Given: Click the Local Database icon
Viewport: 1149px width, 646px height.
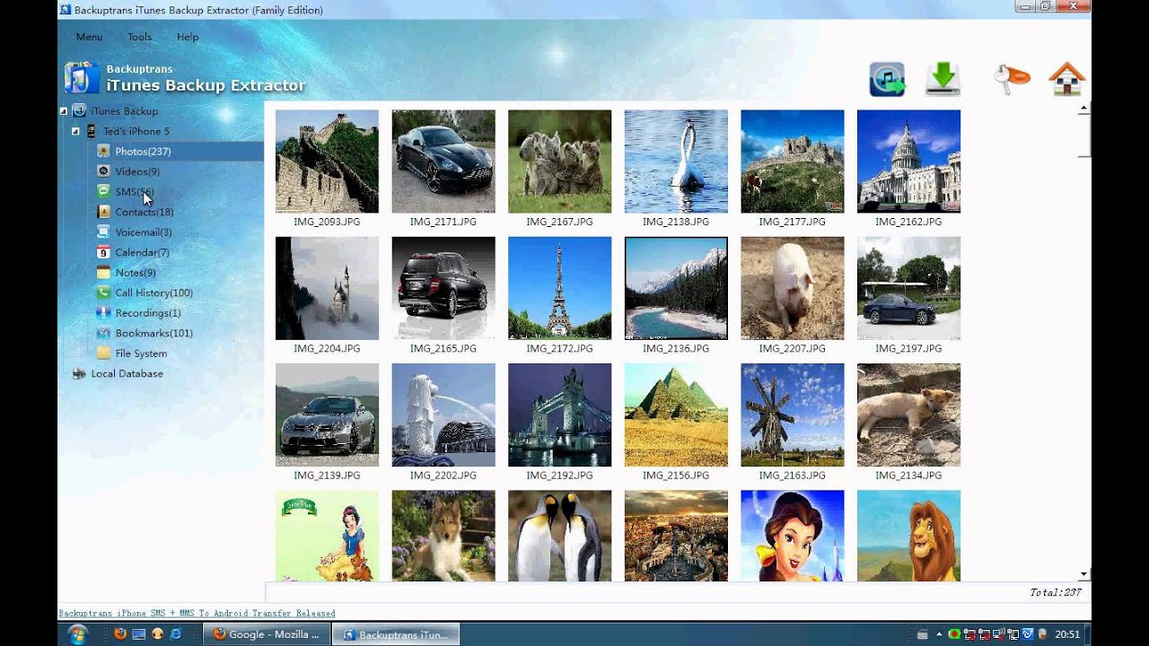Looking at the screenshot, I should (79, 373).
